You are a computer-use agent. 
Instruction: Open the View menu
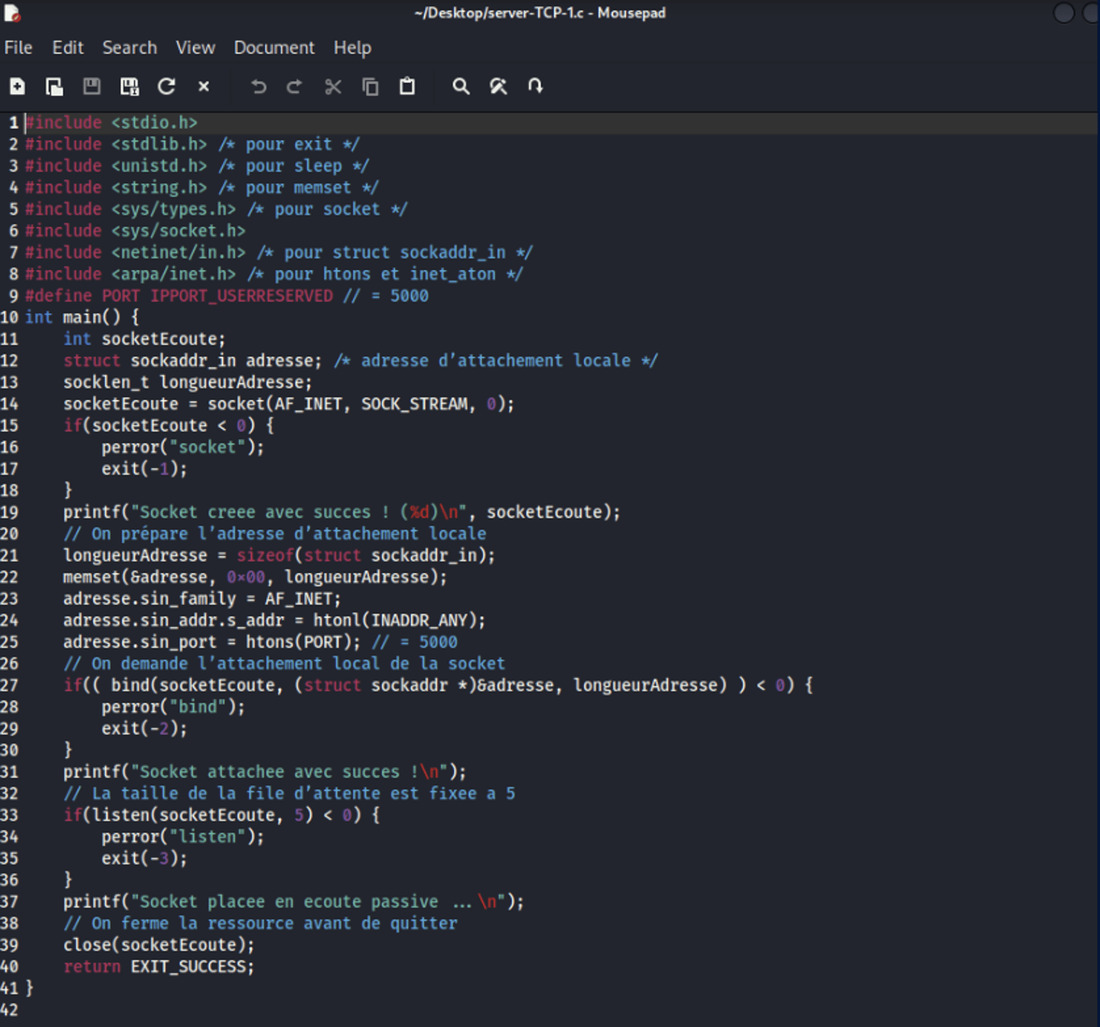[x=195, y=48]
